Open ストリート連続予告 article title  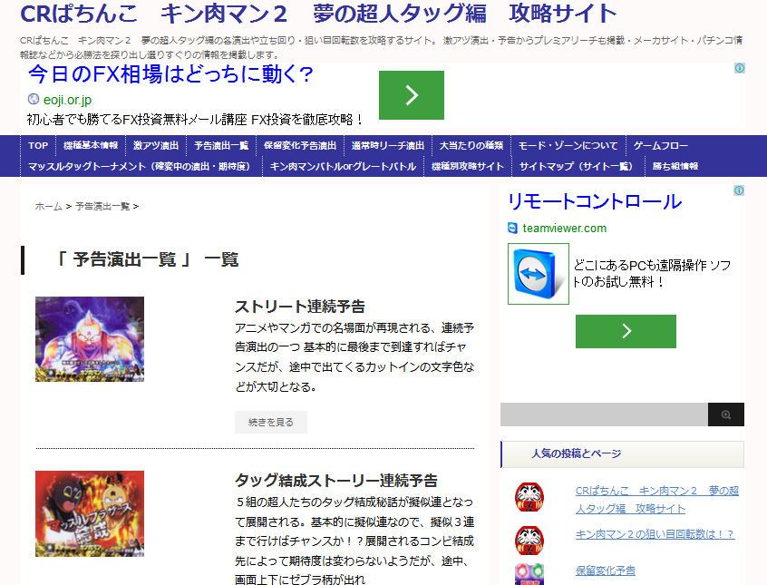click(x=300, y=307)
